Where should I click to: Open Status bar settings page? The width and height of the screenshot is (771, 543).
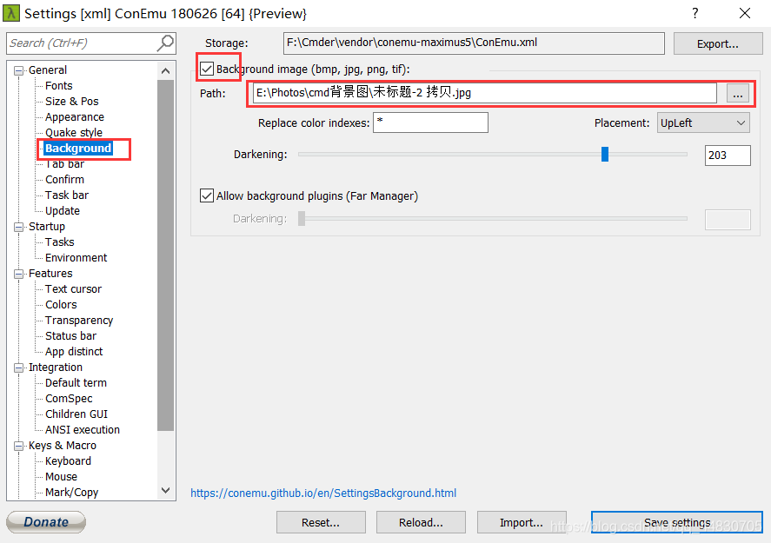click(x=70, y=335)
